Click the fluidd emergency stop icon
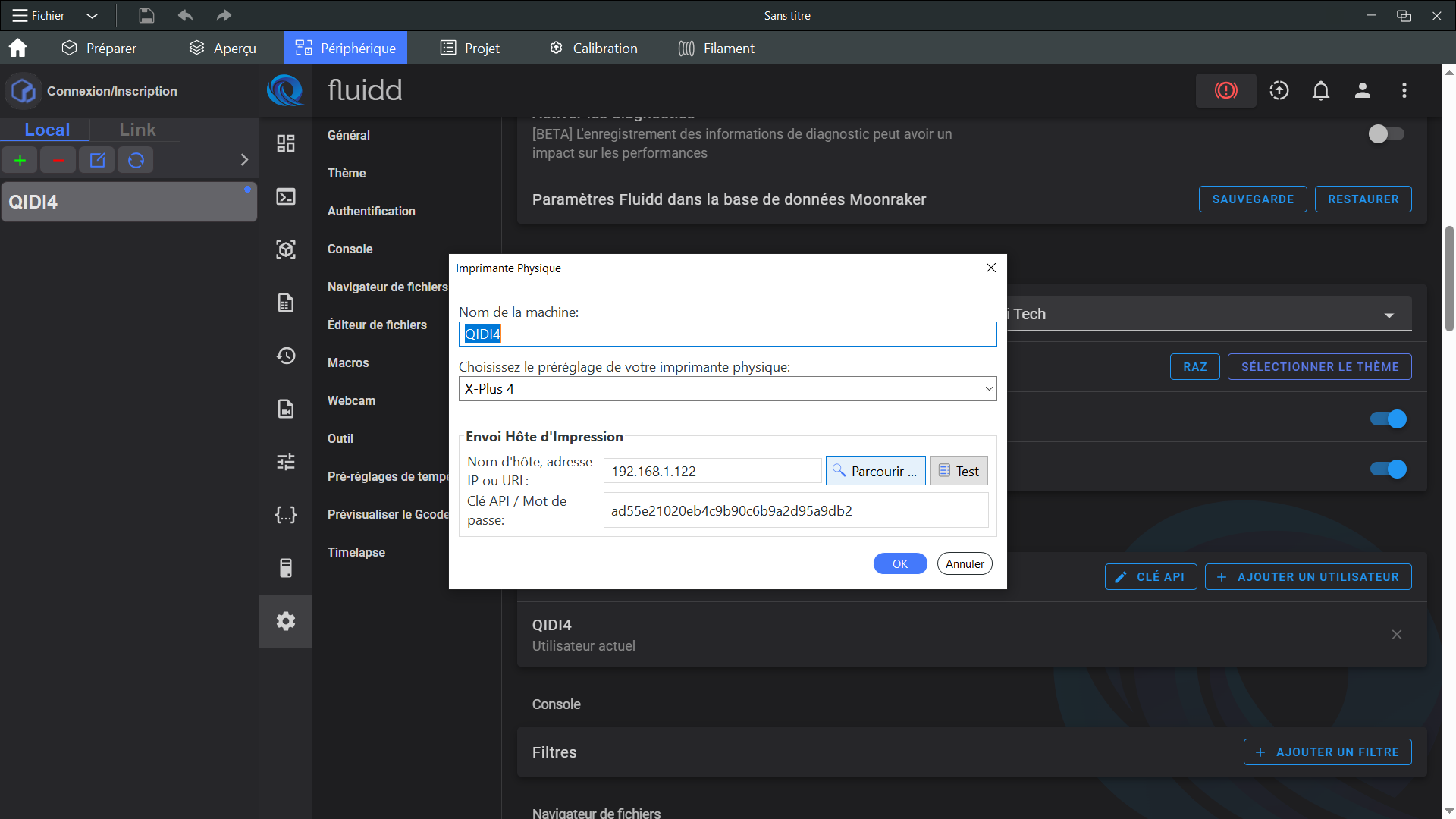The image size is (1456, 819). [x=1225, y=90]
